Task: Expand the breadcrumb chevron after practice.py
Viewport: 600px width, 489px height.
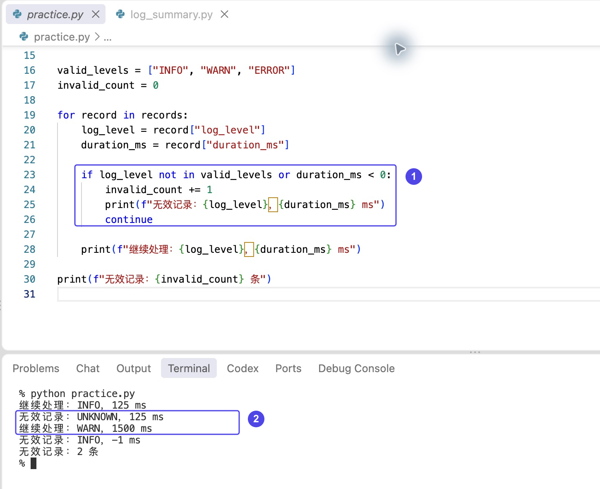Action: coord(97,37)
